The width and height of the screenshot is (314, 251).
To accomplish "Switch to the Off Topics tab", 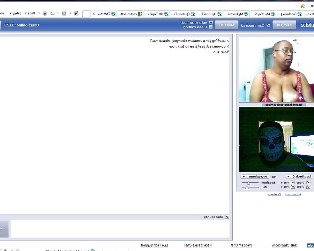I will (x=156, y=14).
